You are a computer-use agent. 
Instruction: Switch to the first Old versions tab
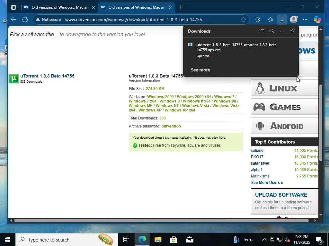pyautogui.click(x=59, y=7)
